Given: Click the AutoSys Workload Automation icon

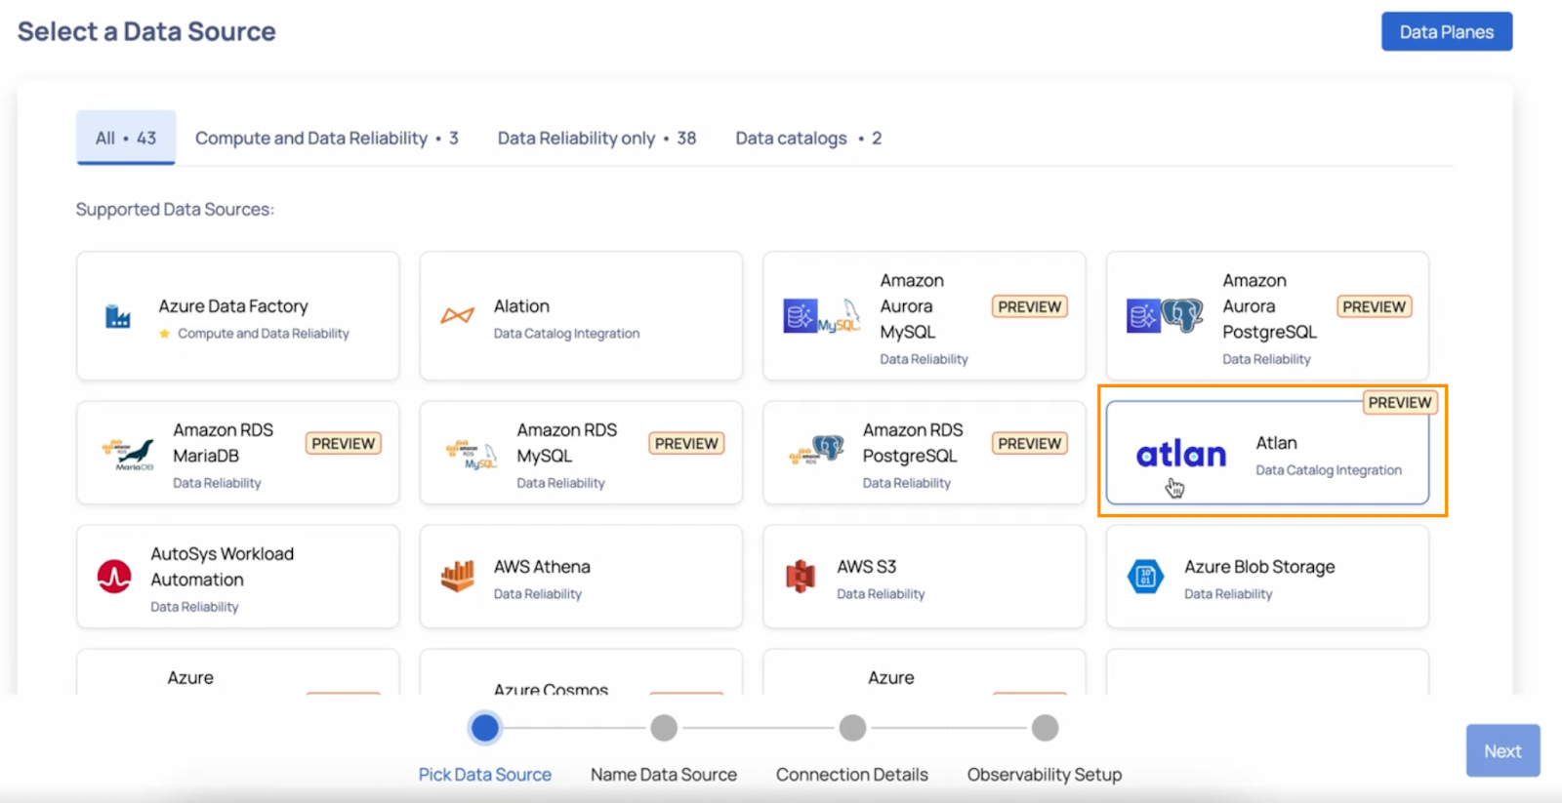Looking at the screenshot, I should (x=114, y=577).
